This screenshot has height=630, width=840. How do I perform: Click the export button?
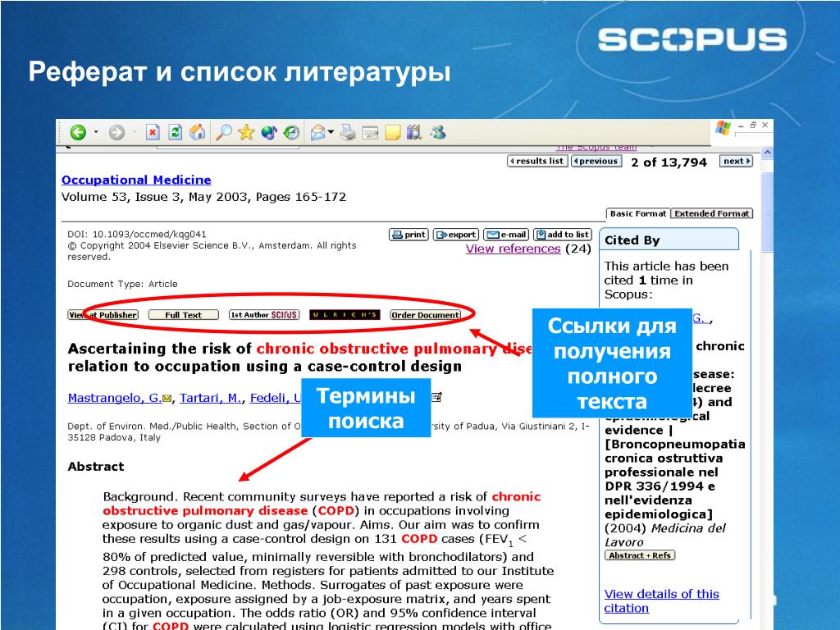point(456,235)
